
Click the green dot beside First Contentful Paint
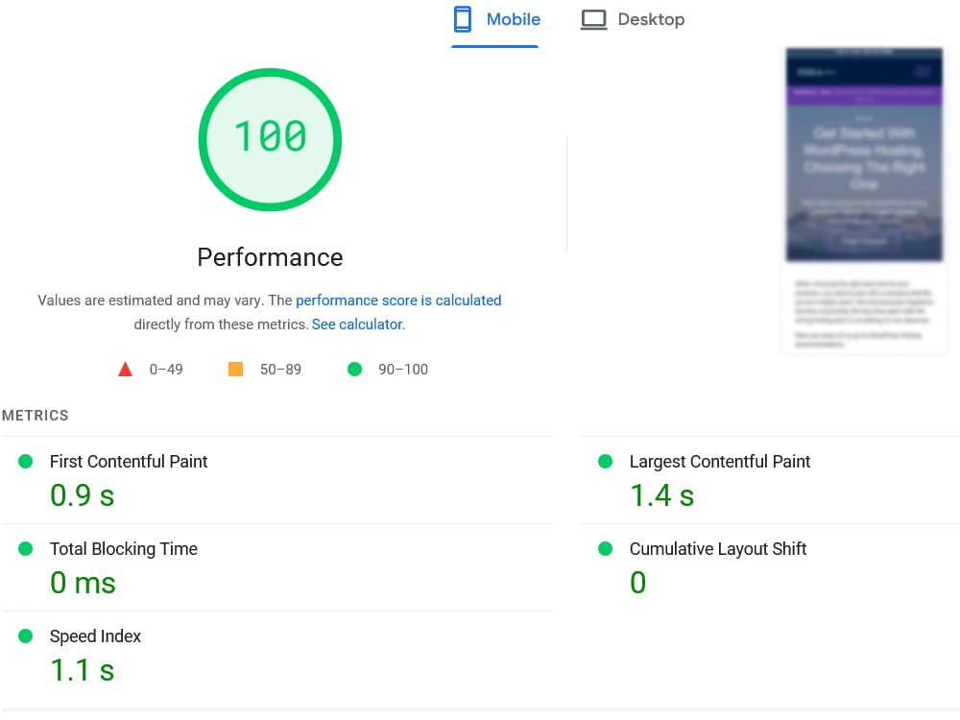[25, 461]
